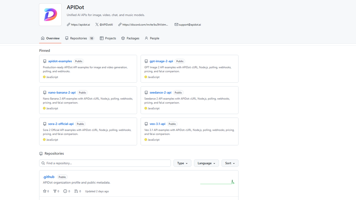Click the repo icon beside seedance-2-api

pyautogui.click(x=146, y=93)
